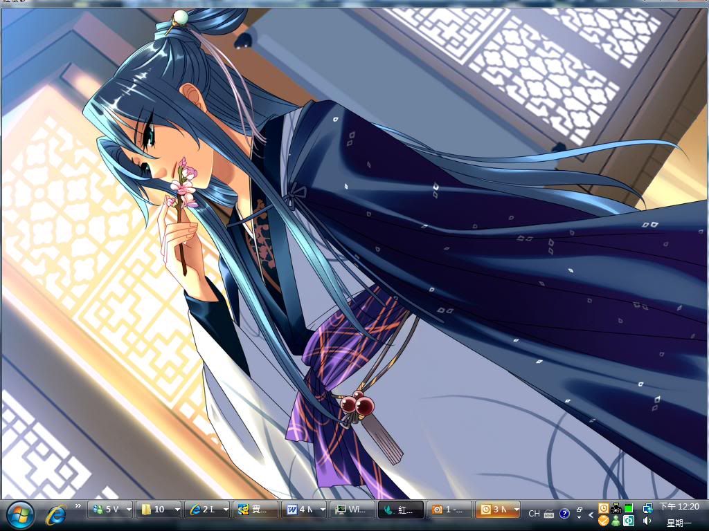Open the language bar keyboard icon
Screen dimensions: 709x531
point(549,514)
